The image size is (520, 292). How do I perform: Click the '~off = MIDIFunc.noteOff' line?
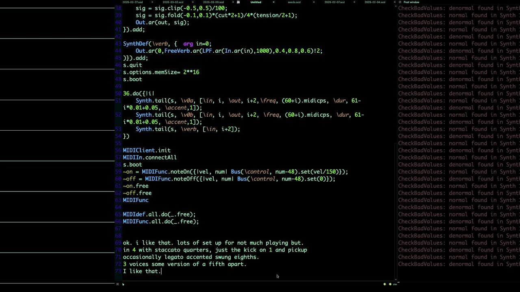pos(229,179)
